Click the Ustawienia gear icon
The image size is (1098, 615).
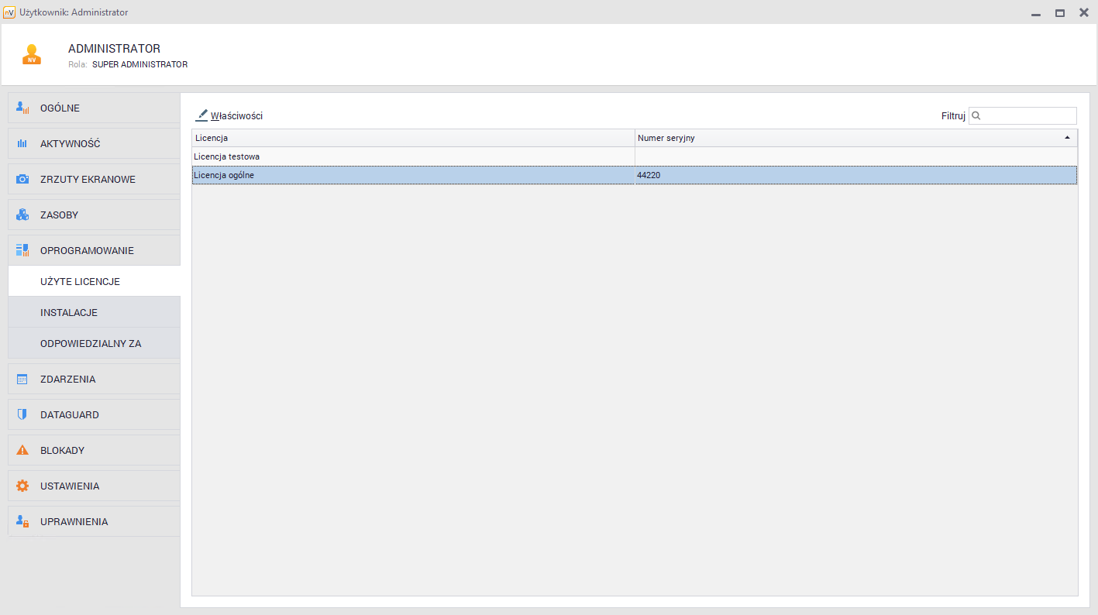[22, 486]
